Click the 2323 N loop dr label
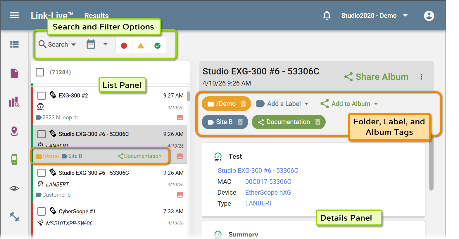Image resolution: width=459 pixels, height=239 pixels. [x=57, y=117]
